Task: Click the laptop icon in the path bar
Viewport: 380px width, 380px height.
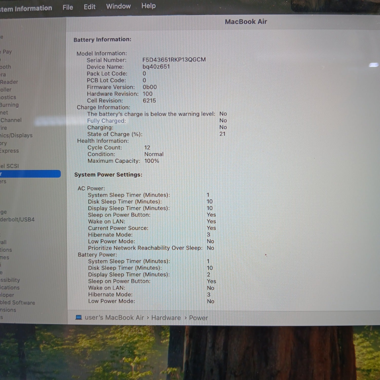Action: [x=79, y=317]
